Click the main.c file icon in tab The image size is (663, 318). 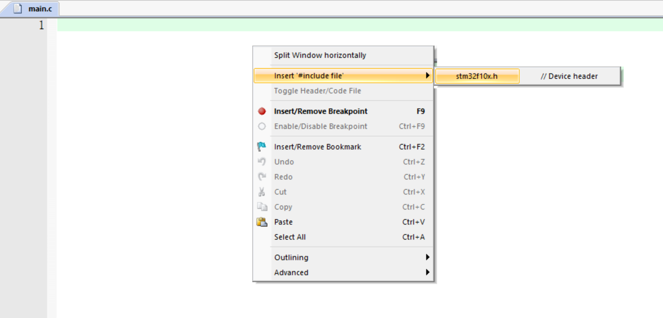[18, 9]
